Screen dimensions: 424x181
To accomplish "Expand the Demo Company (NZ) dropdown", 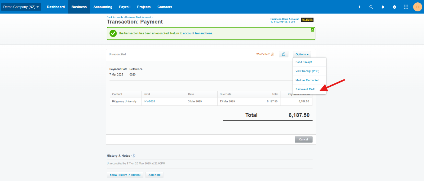I will [x=21, y=7].
